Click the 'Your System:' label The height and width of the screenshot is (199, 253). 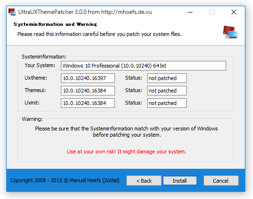coord(40,65)
